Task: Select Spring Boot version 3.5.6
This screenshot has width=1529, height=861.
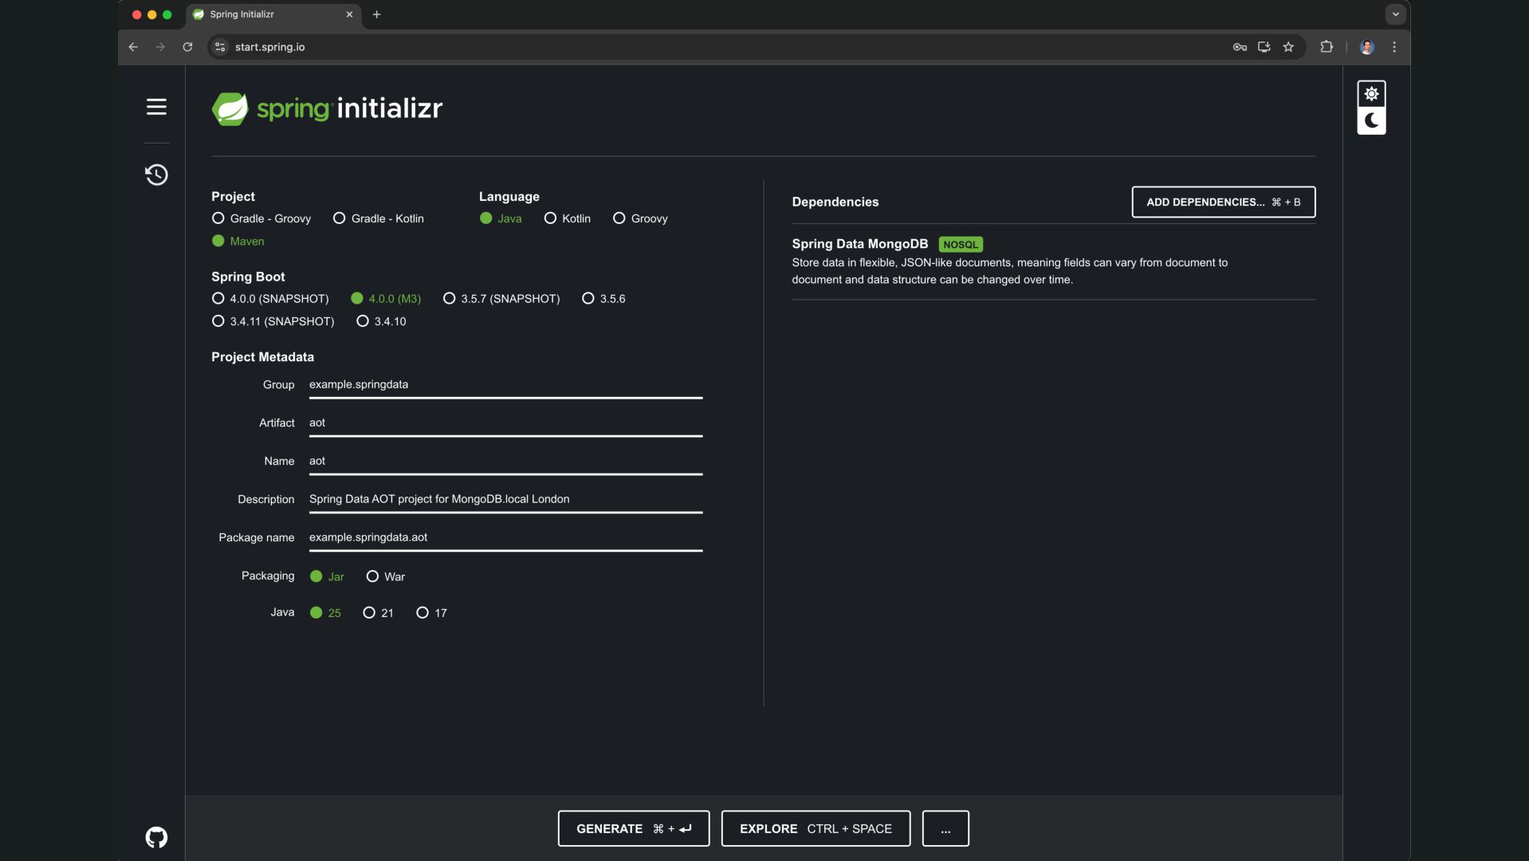Action: click(x=588, y=299)
